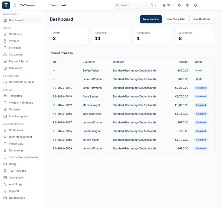Image resolution: width=222 pixels, height=208 pixels.
Task: Open invoice RE-2026-0041 row
Action: pos(132,88)
